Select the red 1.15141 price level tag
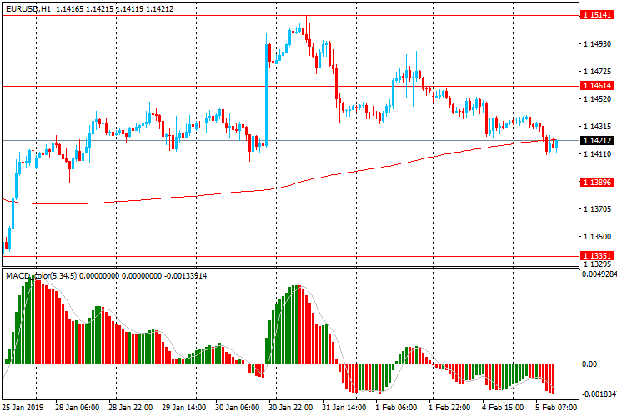617x417 pixels. pos(597,15)
